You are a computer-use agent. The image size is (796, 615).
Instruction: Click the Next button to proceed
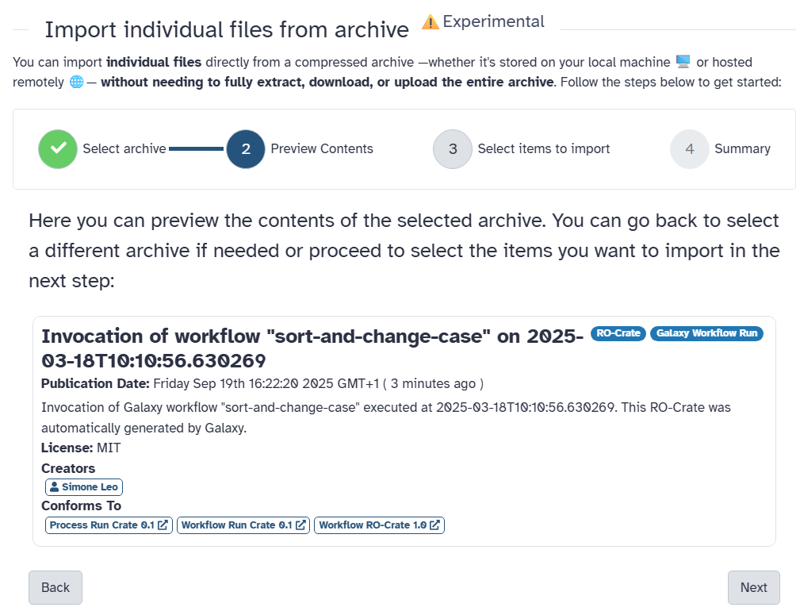click(x=753, y=587)
